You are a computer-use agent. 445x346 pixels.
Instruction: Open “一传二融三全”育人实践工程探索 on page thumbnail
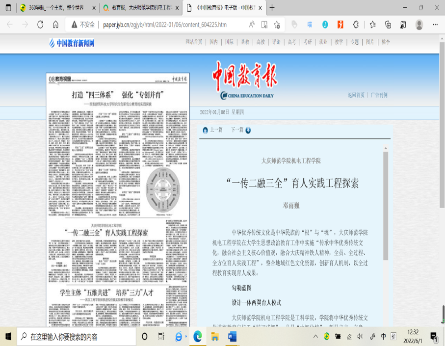tap(106, 233)
